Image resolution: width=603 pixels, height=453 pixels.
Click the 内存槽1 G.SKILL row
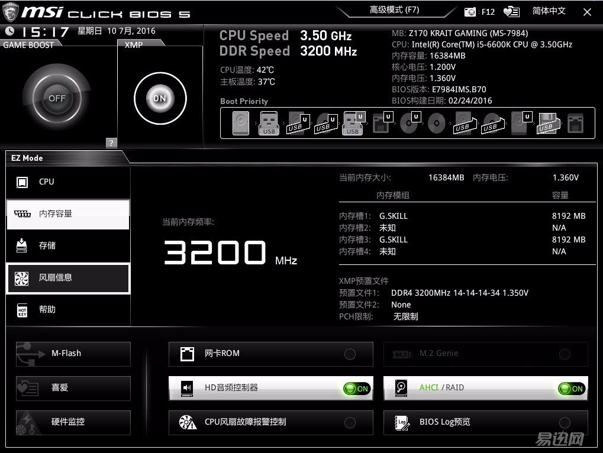462,216
